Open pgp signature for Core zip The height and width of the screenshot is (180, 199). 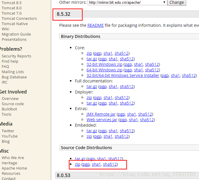98,53
